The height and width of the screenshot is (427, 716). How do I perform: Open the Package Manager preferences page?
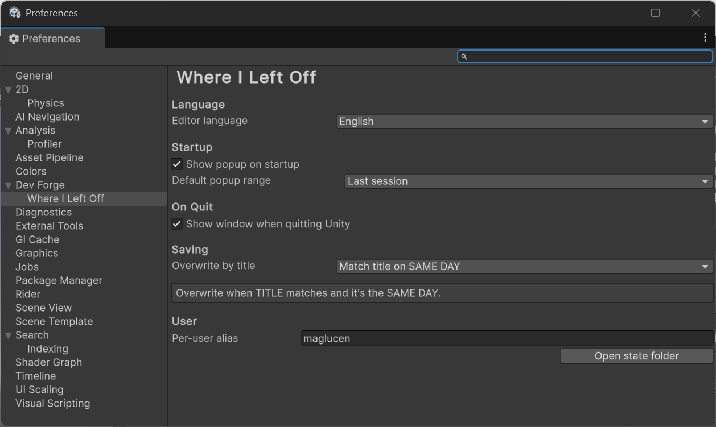click(59, 280)
